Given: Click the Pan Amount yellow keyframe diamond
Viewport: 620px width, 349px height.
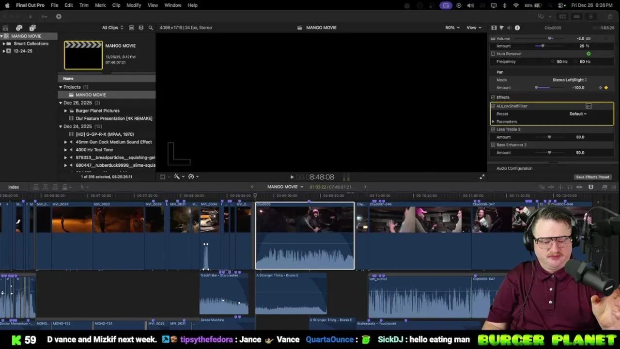Looking at the screenshot, I should pyautogui.click(x=606, y=88).
